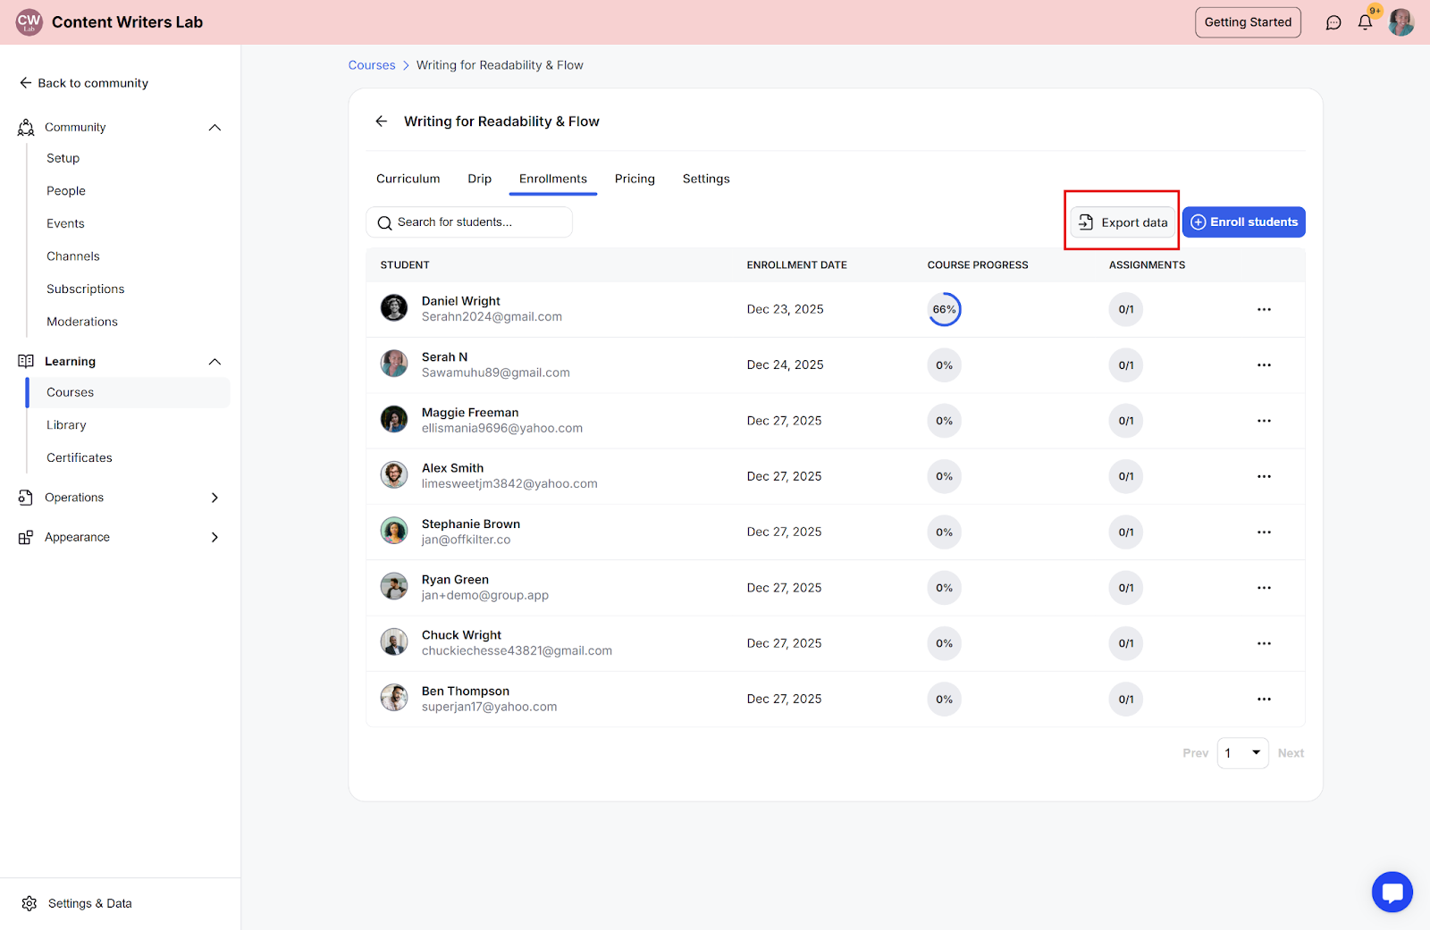Image resolution: width=1430 pixels, height=930 pixels.
Task: Click Daniel Wright's 66% progress indicator
Action: pyautogui.click(x=944, y=309)
